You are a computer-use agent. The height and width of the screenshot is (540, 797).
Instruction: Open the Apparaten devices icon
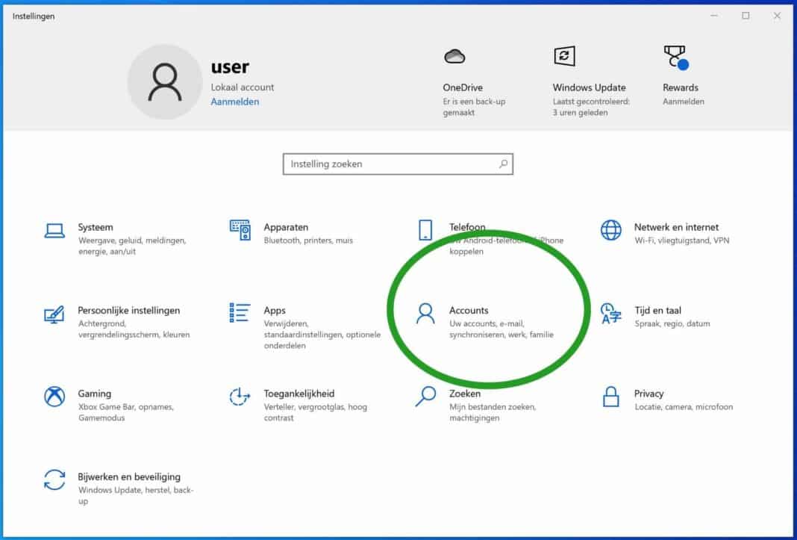(x=240, y=230)
